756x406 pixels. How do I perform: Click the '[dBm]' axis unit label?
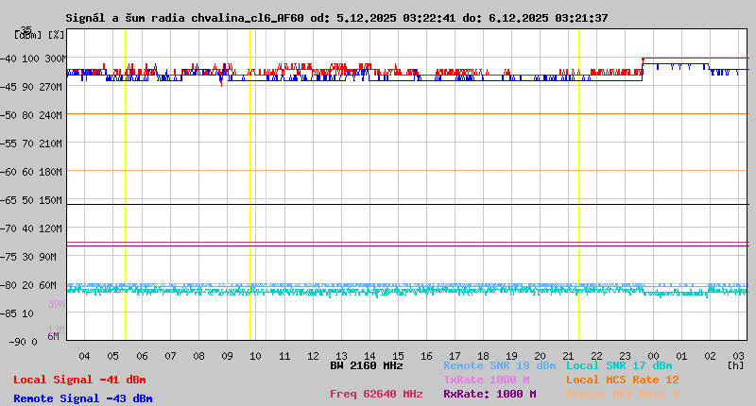coord(26,34)
